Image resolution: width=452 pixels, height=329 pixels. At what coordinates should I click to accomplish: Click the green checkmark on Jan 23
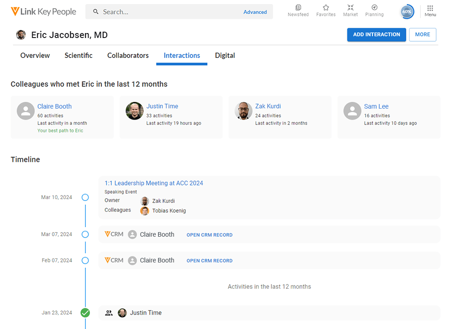click(85, 313)
